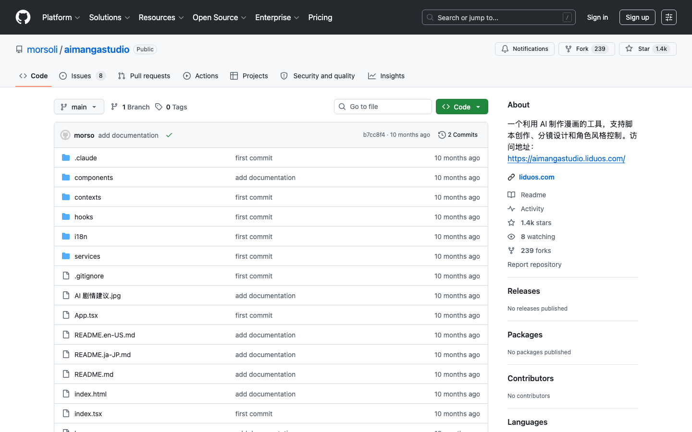Click the hooks folder icon
The image size is (692, 432).
(66, 216)
